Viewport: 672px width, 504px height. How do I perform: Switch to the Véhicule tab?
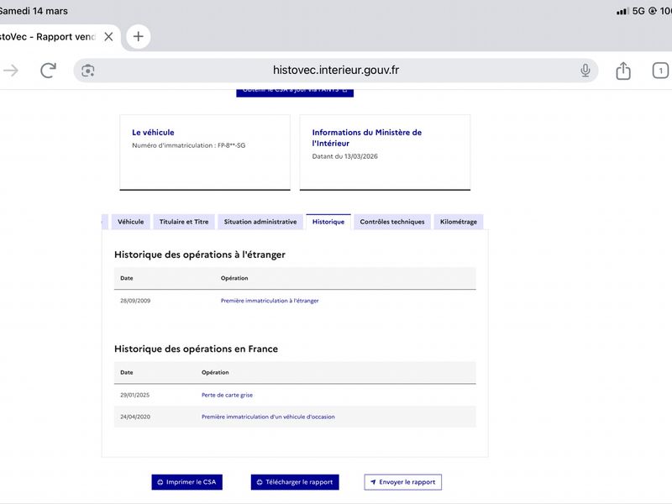(x=131, y=222)
